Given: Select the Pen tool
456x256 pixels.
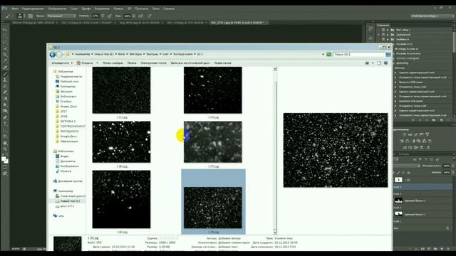Looking at the screenshot, I should (x=5, y=117).
